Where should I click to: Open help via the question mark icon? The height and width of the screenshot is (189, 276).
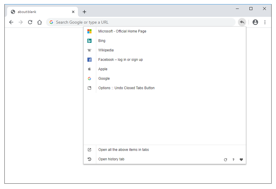[233, 160]
